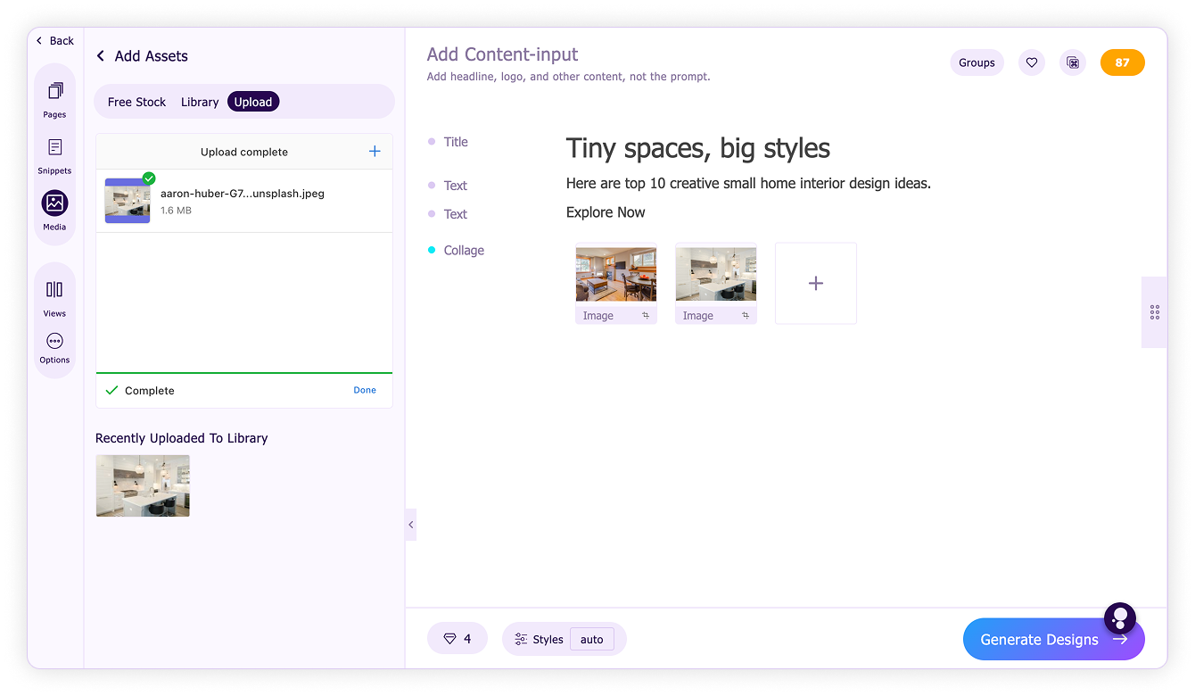The width and height of the screenshot is (1195, 696).
Task: Open the Styles settings
Action: (x=539, y=639)
